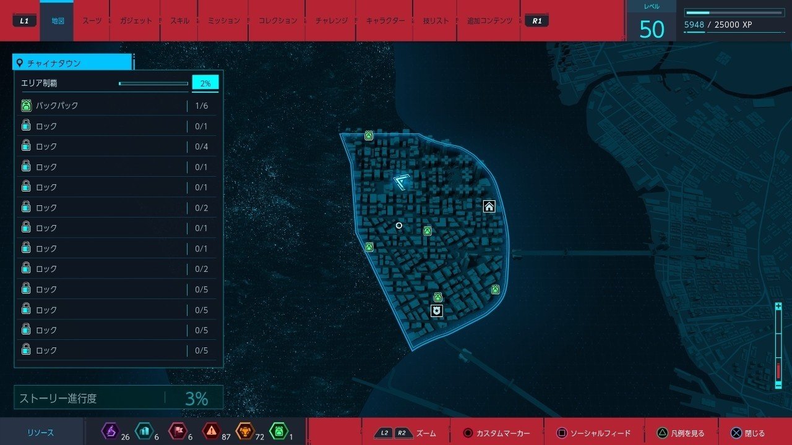
Task: Click the triangle button icon for 凡例を見る
Action: 661,433
